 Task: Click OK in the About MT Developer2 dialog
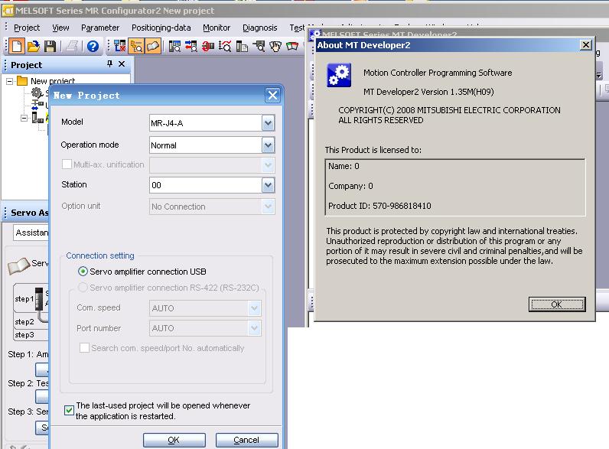pyautogui.click(x=556, y=304)
